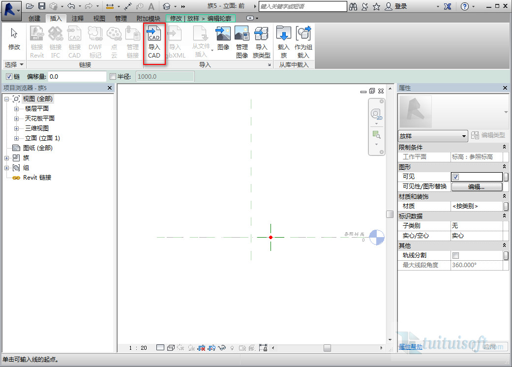The image size is (512, 367).
Task: Click the Image (图像) insert icon
Action: 223,38
